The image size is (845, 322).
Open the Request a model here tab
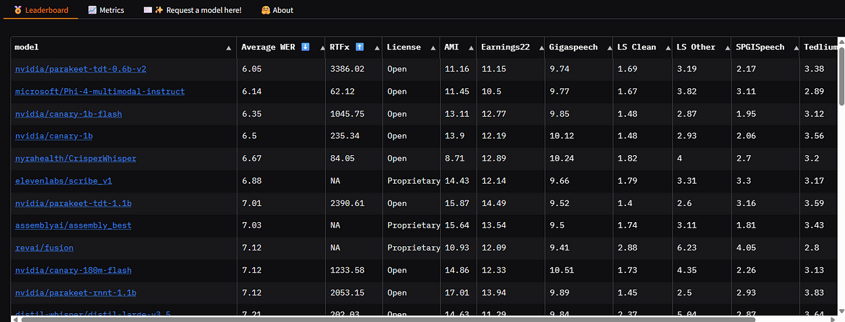(193, 10)
